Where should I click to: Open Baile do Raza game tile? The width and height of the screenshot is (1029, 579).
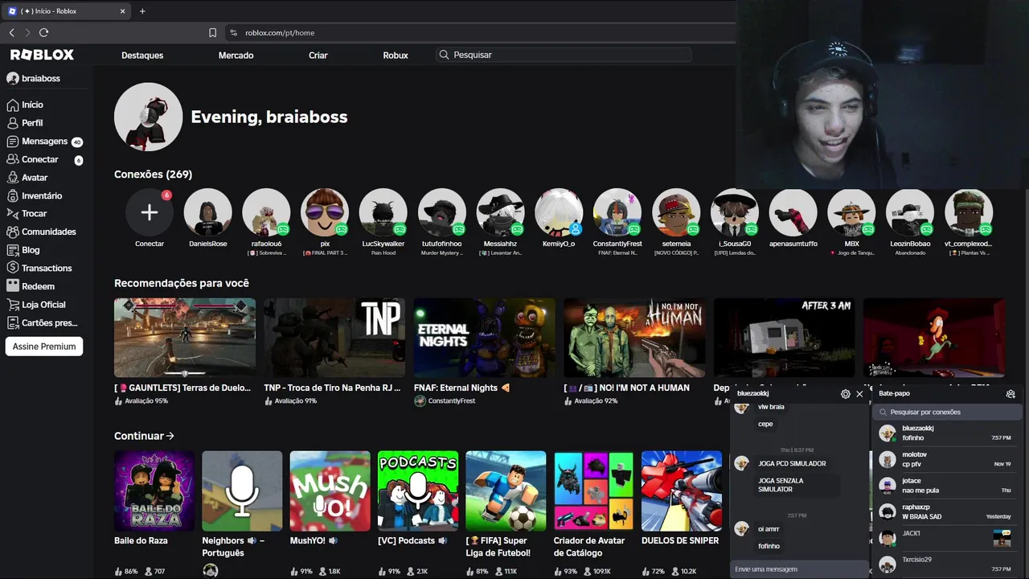(x=154, y=491)
